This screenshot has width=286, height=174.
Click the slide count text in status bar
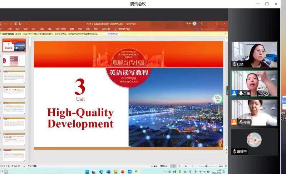(x=10, y=166)
